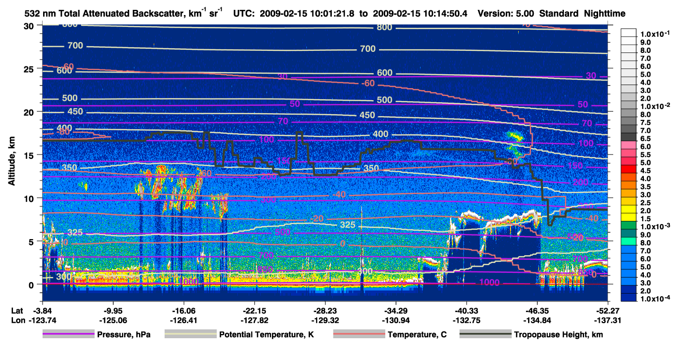Select longitude value '-132.75'
The width and height of the screenshot is (675, 346).
click(x=466, y=320)
